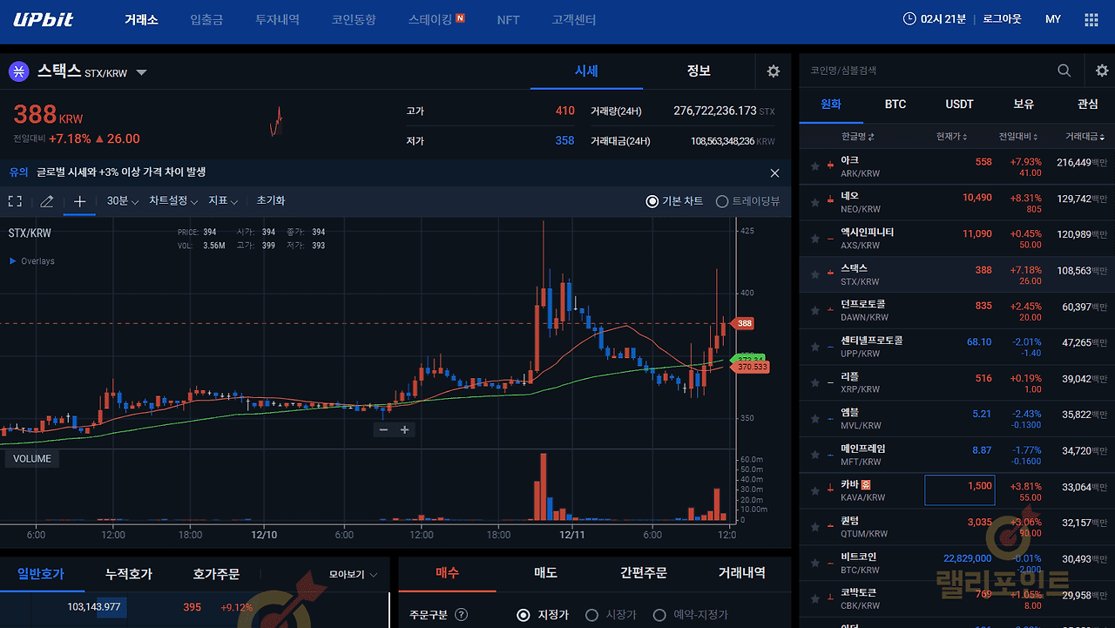
Task: Open the apps grid menu icon
Action: pyautogui.click(x=1091, y=19)
